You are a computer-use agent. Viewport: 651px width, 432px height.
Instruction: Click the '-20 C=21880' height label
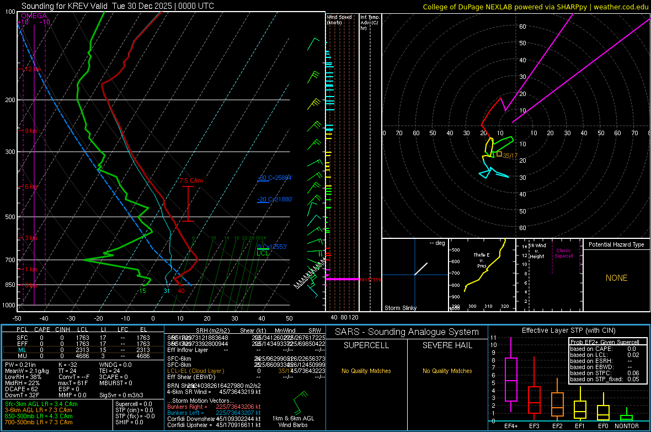(275, 199)
